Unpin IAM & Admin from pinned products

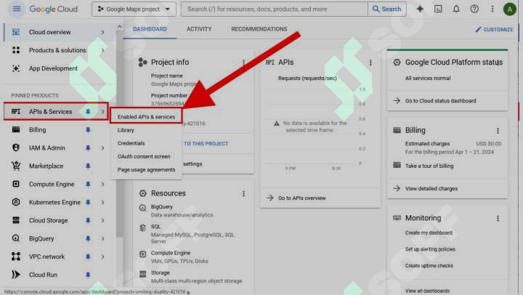tap(88, 147)
